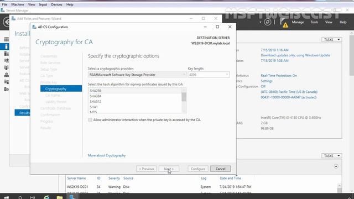The width and height of the screenshot is (354, 199).
Task: Sort events by Server Name column
Action: tap(76, 178)
